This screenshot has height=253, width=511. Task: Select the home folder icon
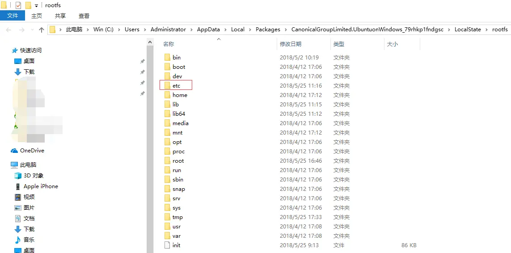click(167, 95)
